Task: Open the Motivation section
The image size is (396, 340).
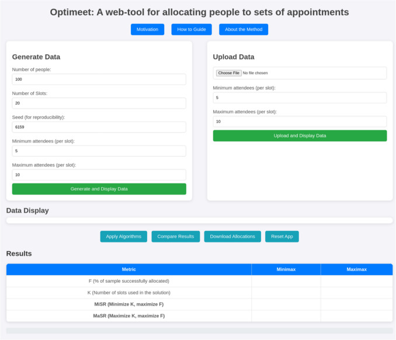Action: tap(147, 29)
